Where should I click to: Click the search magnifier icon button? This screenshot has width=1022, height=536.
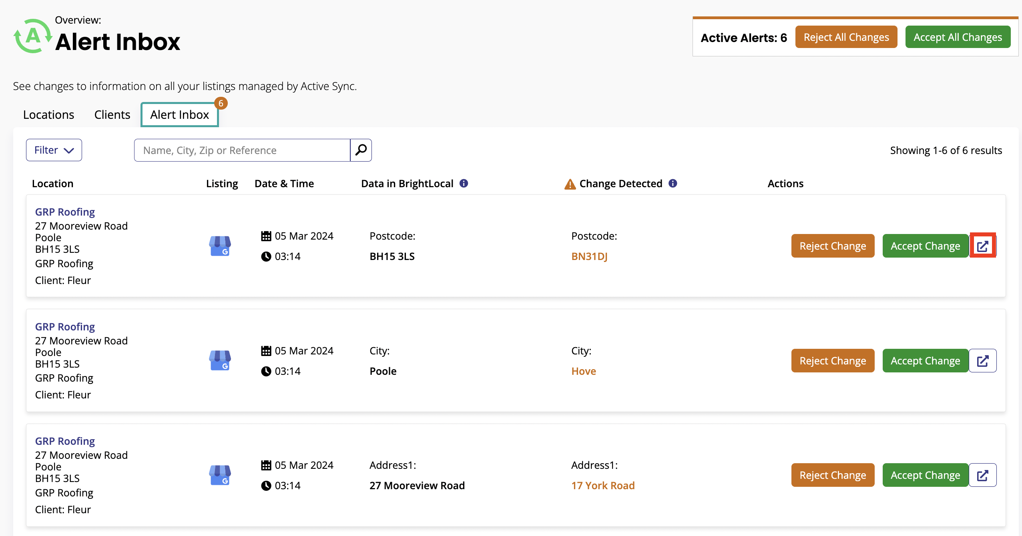(361, 150)
